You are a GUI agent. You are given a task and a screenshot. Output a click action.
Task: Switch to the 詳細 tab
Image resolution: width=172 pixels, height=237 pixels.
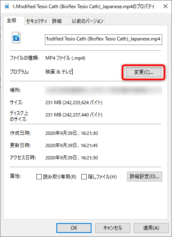pos(57,21)
